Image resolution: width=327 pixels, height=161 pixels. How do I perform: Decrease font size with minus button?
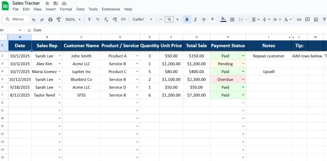(x=161, y=19)
